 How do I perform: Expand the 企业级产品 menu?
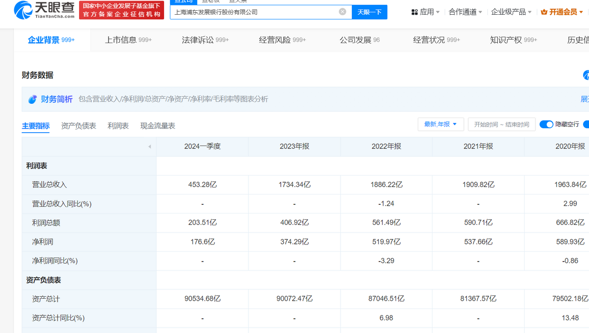(511, 12)
